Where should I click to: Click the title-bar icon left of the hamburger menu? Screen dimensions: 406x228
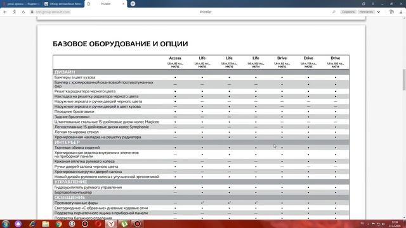(363, 4)
